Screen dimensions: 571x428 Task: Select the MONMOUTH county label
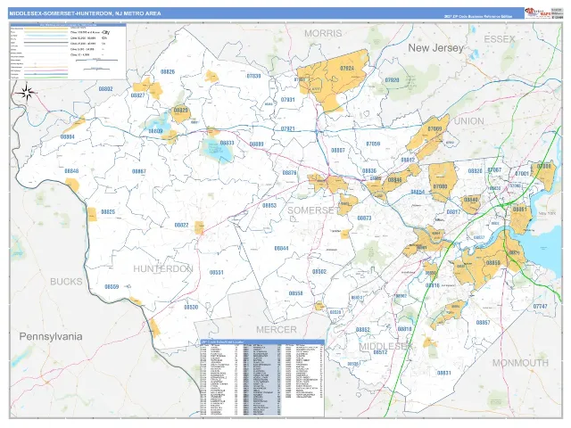(520, 363)
